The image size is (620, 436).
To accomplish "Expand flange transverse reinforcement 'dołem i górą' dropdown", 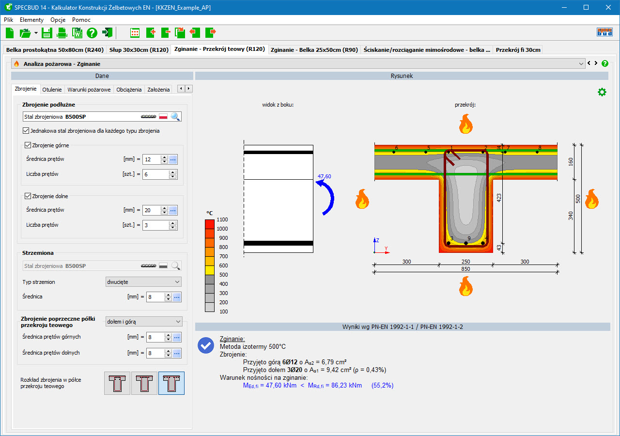I will tap(143, 321).
